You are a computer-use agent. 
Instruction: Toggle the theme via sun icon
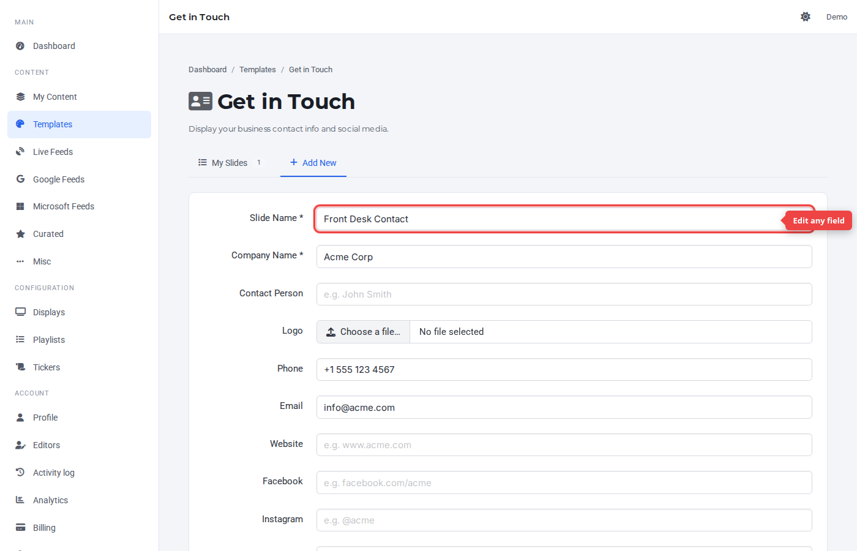806,17
